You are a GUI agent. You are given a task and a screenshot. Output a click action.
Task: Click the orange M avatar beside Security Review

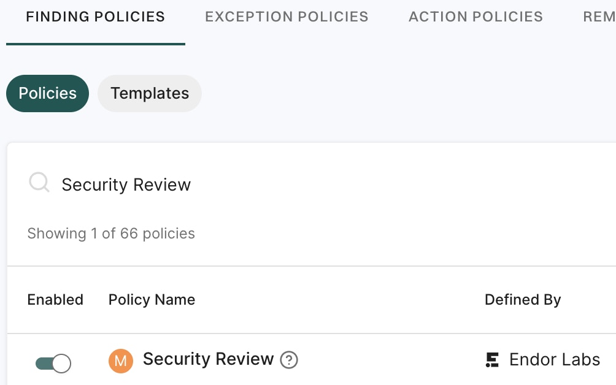click(x=121, y=361)
